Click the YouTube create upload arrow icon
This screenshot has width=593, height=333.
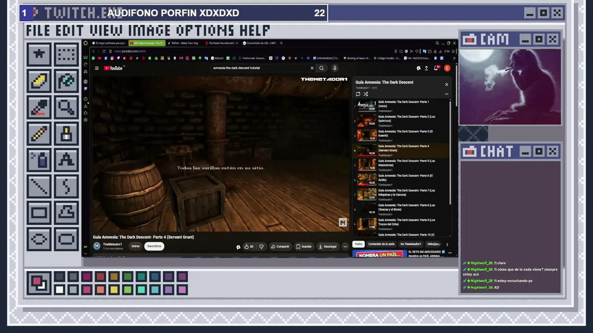(426, 68)
